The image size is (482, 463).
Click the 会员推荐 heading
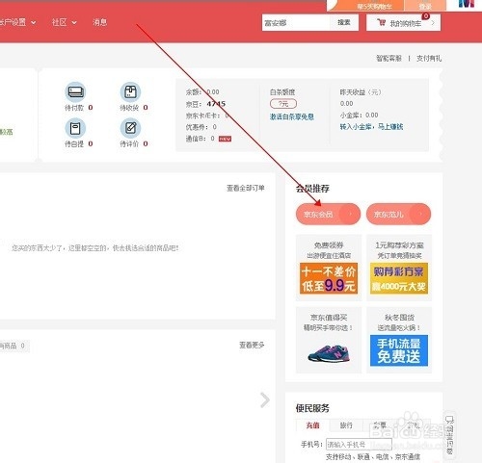click(x=312, y=189)
